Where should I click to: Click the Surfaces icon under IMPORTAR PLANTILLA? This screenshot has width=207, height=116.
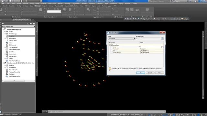pos(7,36)
